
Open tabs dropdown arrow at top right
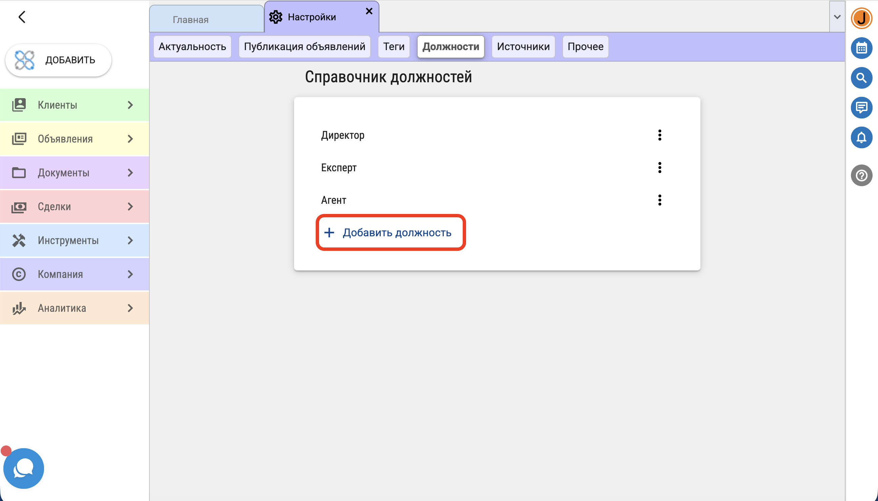tap(837, 17)
